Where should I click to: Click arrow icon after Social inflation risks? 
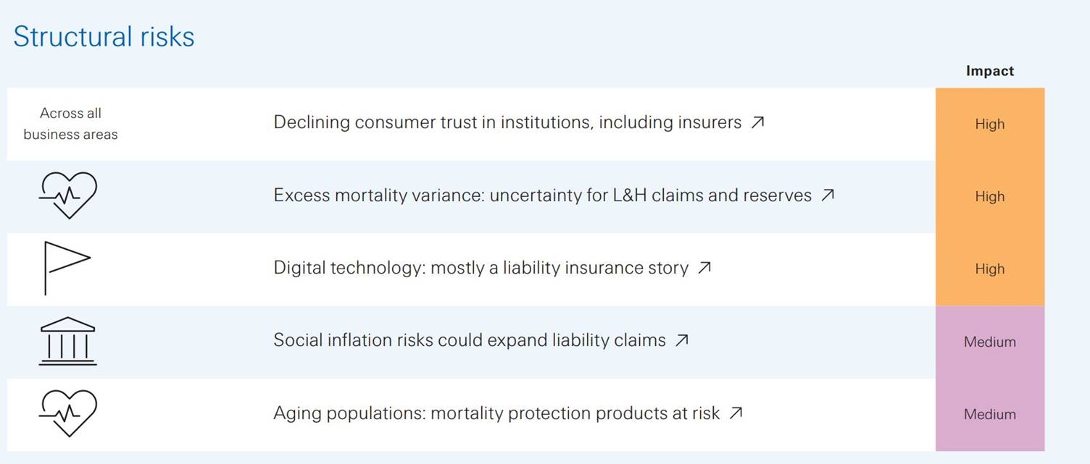point(681,340)
